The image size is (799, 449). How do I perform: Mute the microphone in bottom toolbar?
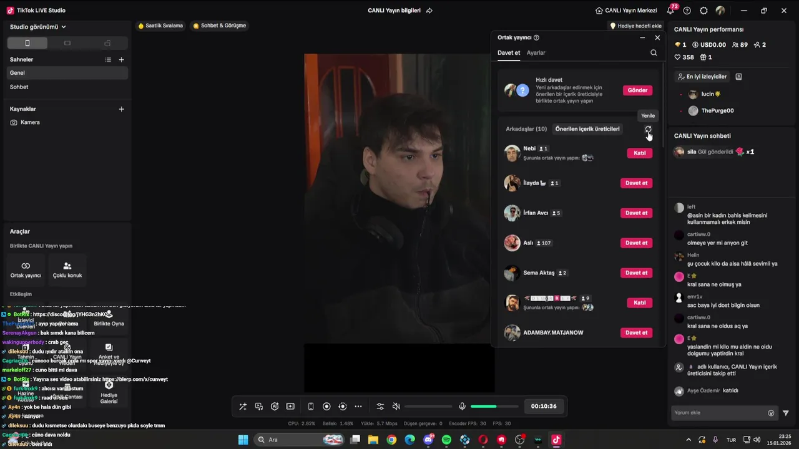click(462, 407)
